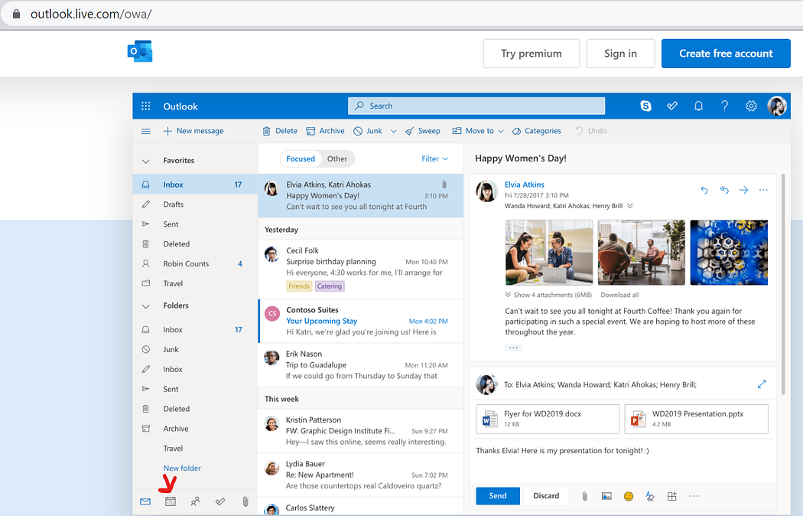803x516 pixels.
Task: Insert picture icon in compose toolbar
Action: 606,496
